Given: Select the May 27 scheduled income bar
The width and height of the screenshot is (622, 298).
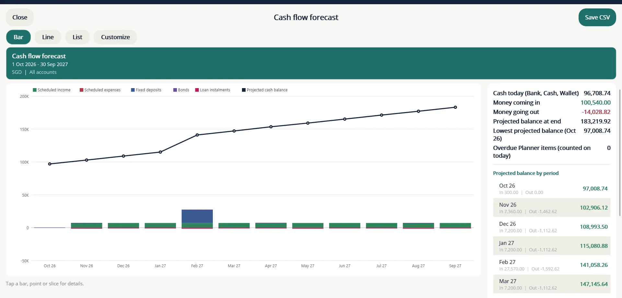Looking at the screenshot, I should point(308,225).
